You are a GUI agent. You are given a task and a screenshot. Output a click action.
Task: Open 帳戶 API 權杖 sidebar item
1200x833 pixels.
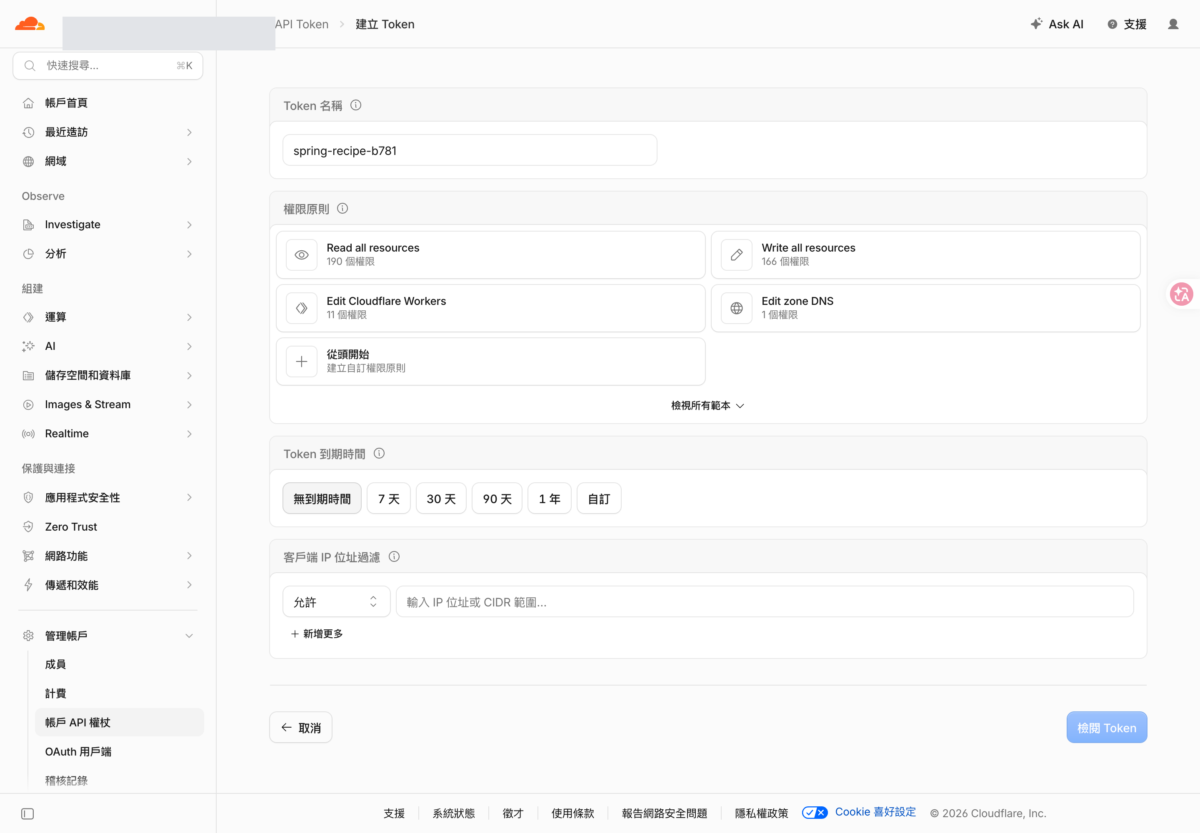(119, 722)
